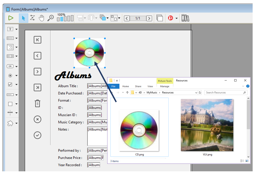Click the entry order tool
256x173 pixels.
(x=32, y=18)
